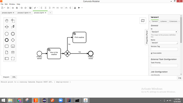Close the process1.bpmn tab
The width and height of the screenshot is (183, 103).
(30, 13)
